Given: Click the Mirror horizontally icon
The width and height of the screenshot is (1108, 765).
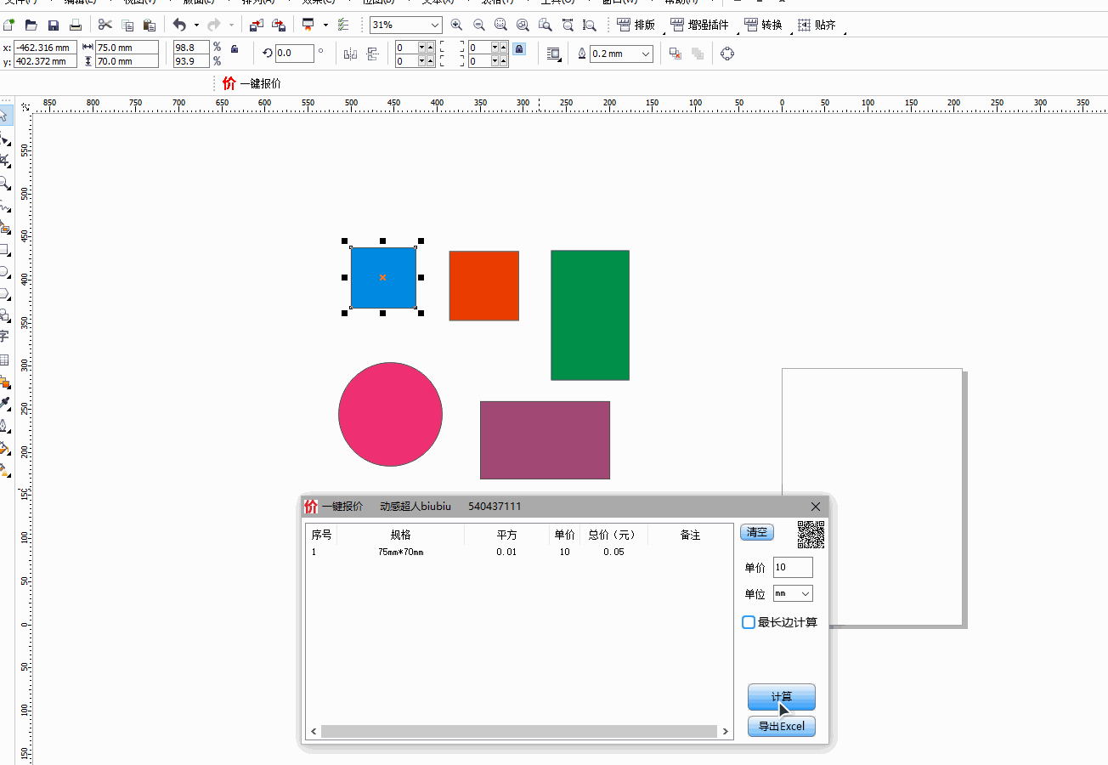Looking at the screenshot, I should click(350, 54).
